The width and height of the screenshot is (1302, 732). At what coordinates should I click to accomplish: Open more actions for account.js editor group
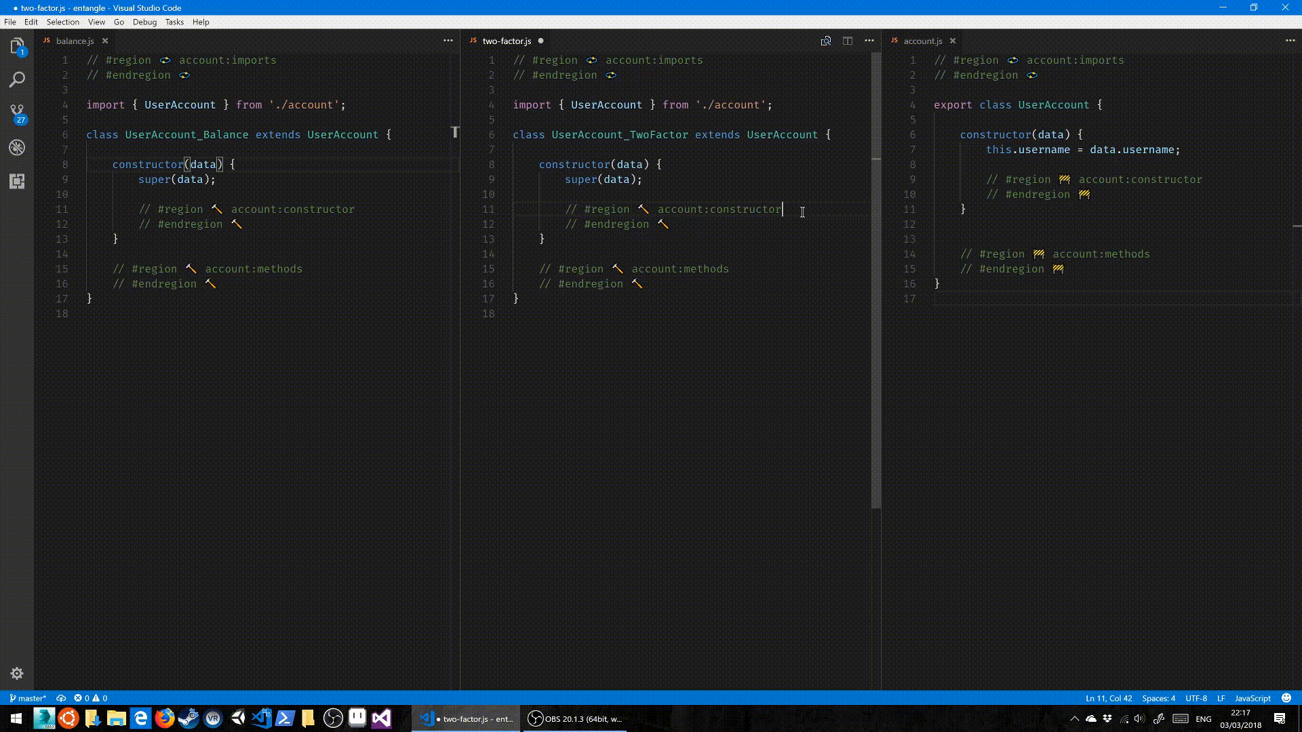[x=1289, y=41]
